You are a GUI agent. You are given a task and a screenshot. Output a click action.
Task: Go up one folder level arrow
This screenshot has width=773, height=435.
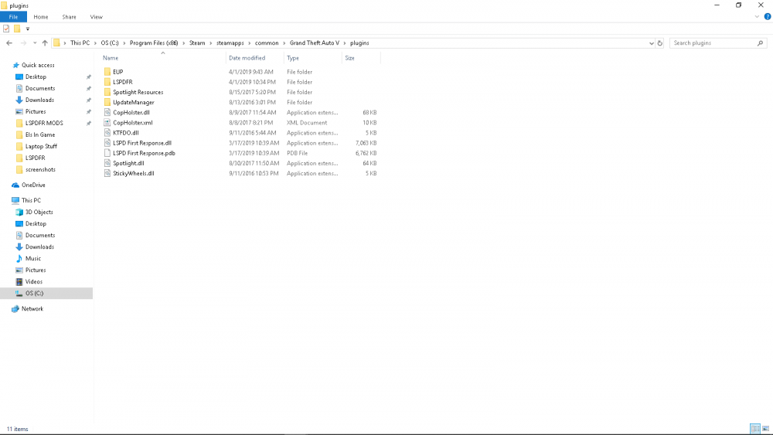click(45, 42)
